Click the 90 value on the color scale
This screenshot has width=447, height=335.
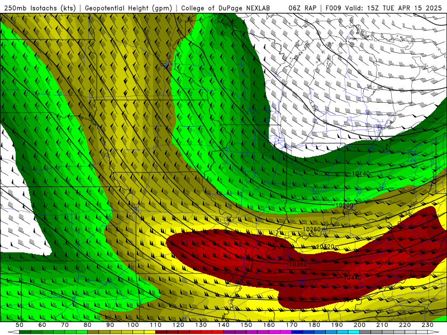[110, 325]
